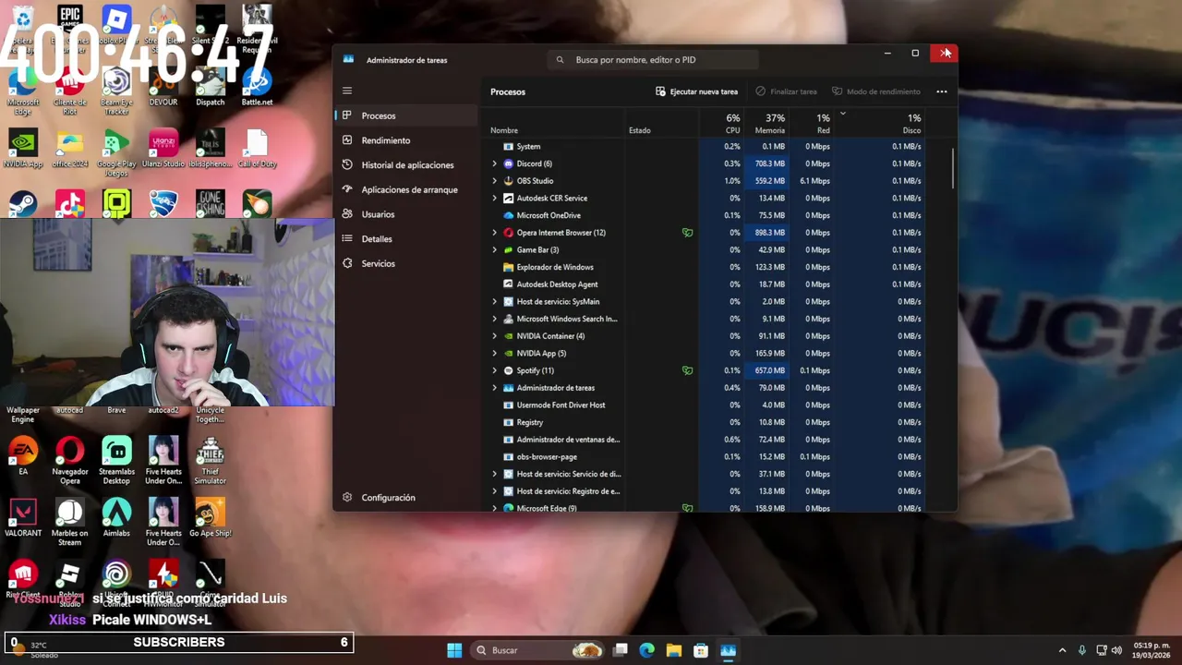
Task: Open the NVIDIA App desktop shortcut
Action: coord(23,149)
